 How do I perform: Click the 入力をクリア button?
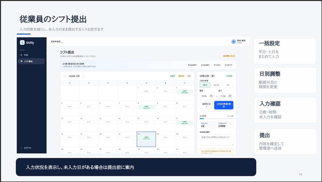pos(229,65)
